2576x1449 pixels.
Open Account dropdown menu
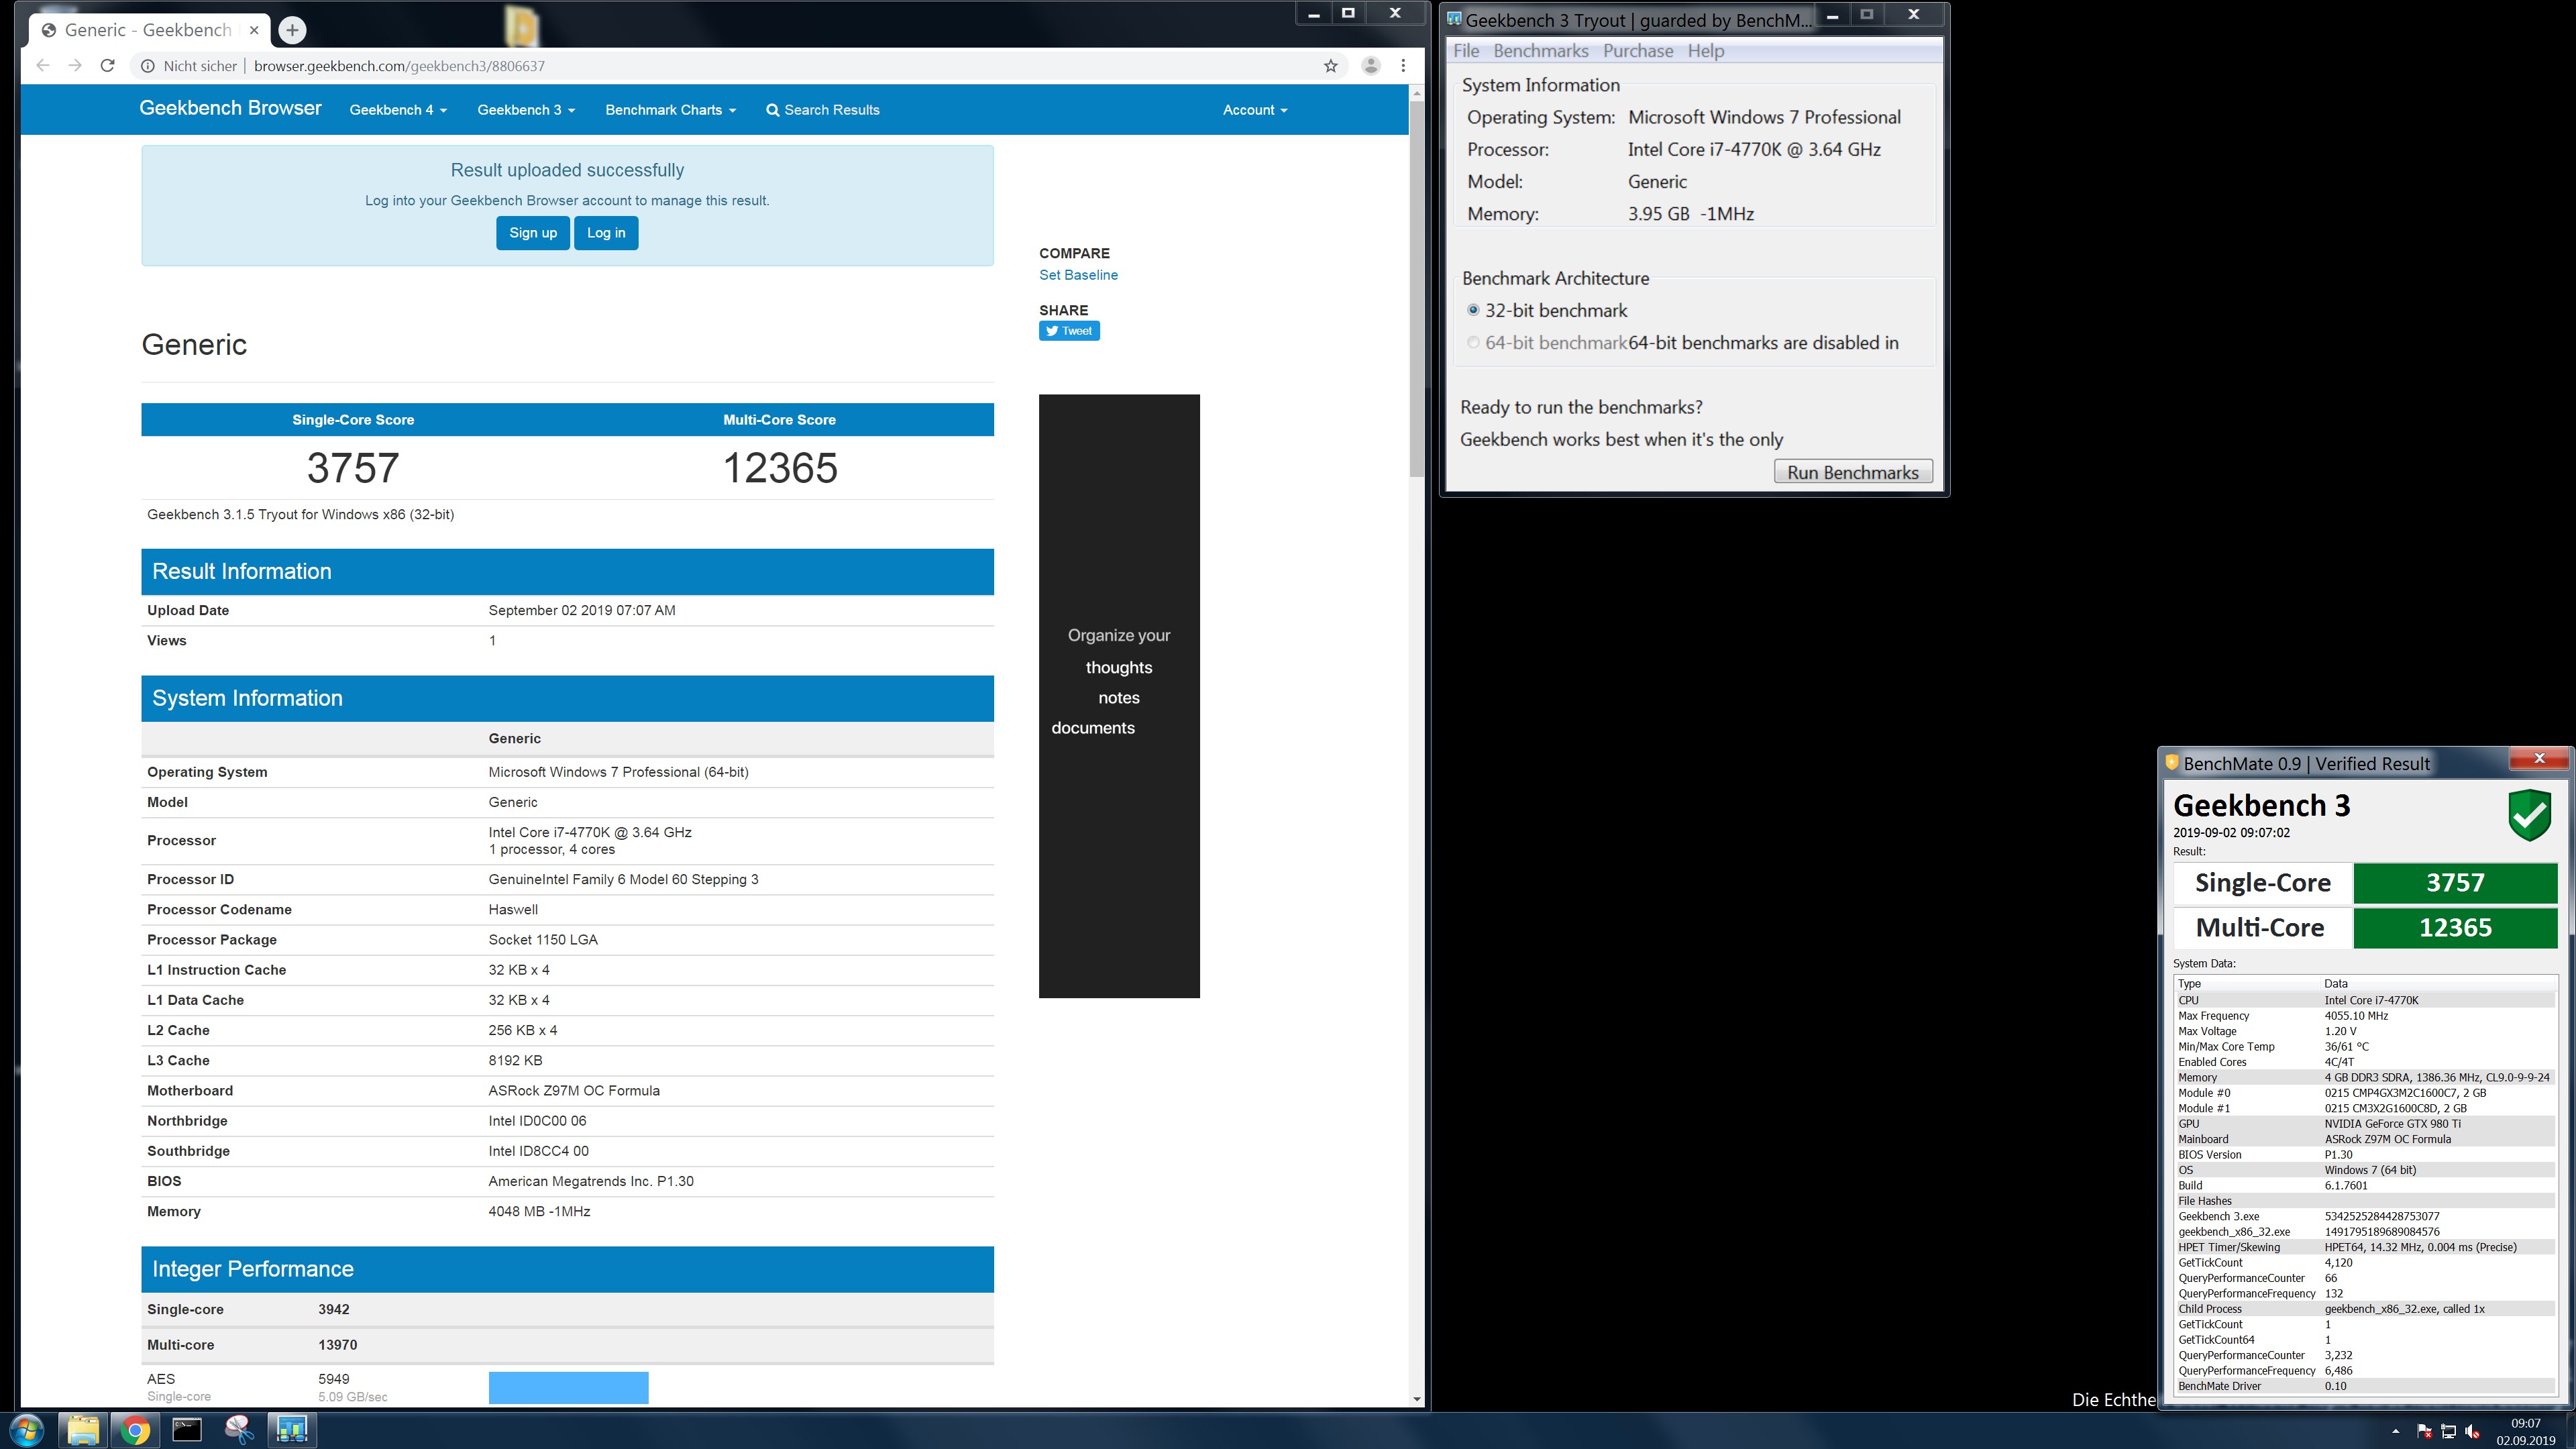1255,110
